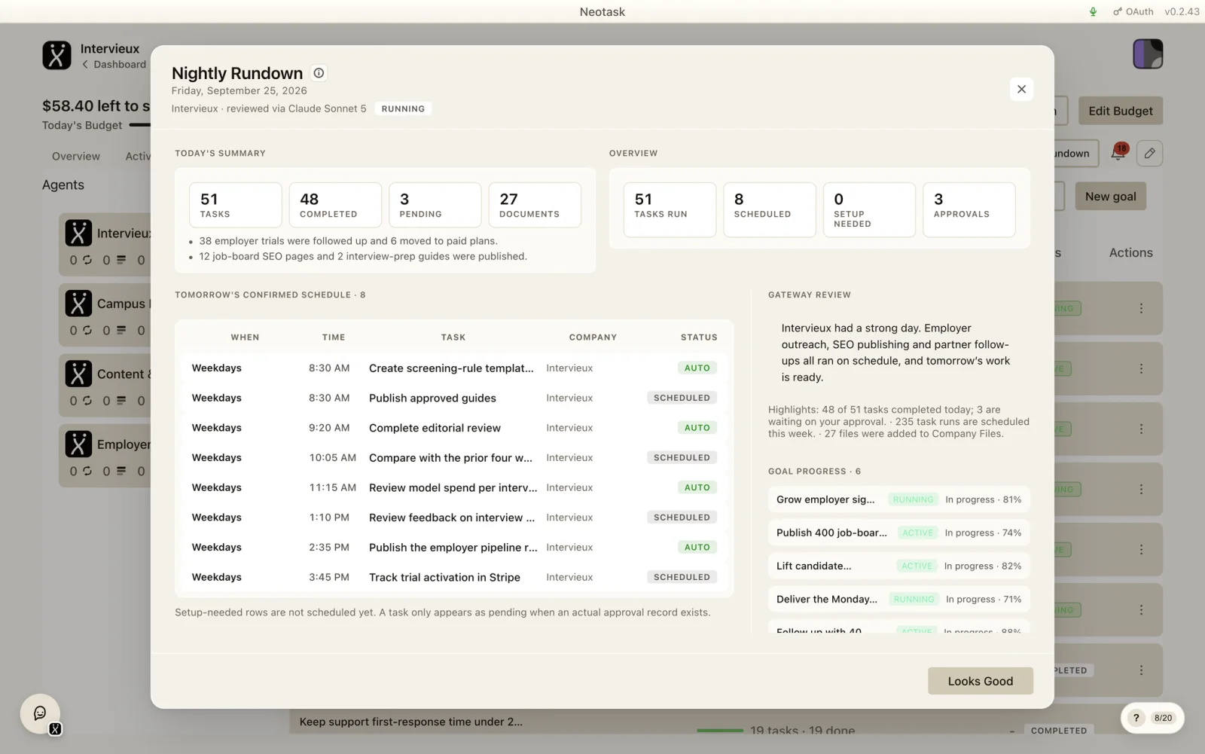
Task: Click the pencil edit icon
Action: (1149, 153)
